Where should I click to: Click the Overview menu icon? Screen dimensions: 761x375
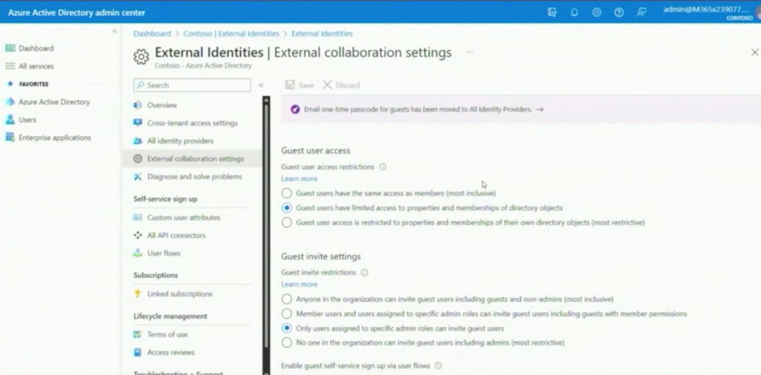[x=138, y=105]
